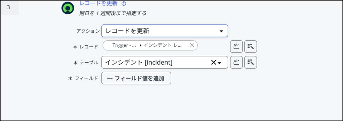Open data pill picker for レコード field
Viewport: 343px width, 121px height.
251,47
